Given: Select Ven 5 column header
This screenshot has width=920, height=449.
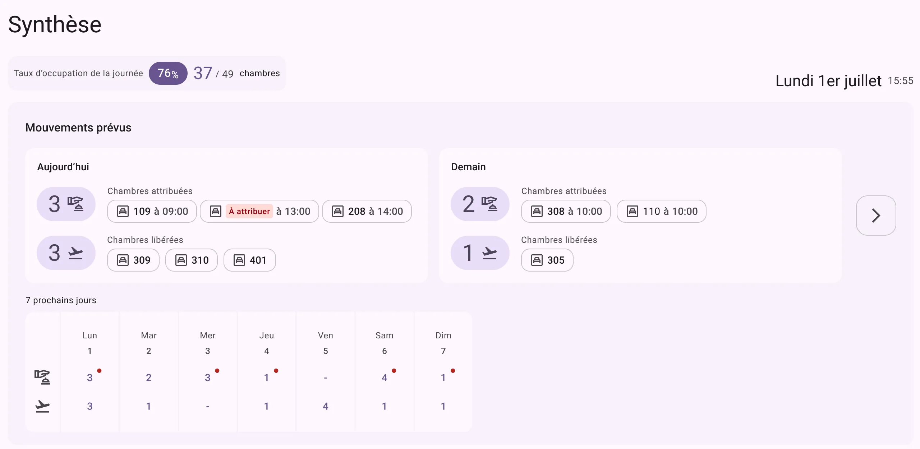Looking at the screenshot, I should [x=326, y=343].
